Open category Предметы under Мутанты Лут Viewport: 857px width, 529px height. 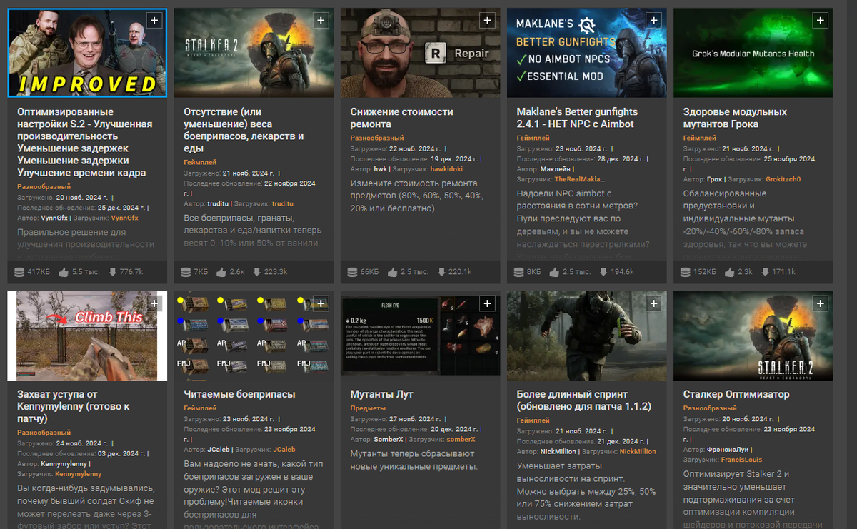click(368, 408)
